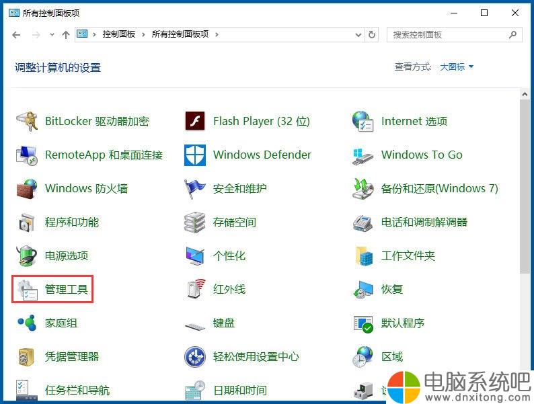Open the 恢复 icon
The height and width of the screenshot is (404, 534).
[363, 289]
